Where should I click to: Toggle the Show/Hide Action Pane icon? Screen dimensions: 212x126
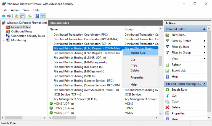[43, 16]
